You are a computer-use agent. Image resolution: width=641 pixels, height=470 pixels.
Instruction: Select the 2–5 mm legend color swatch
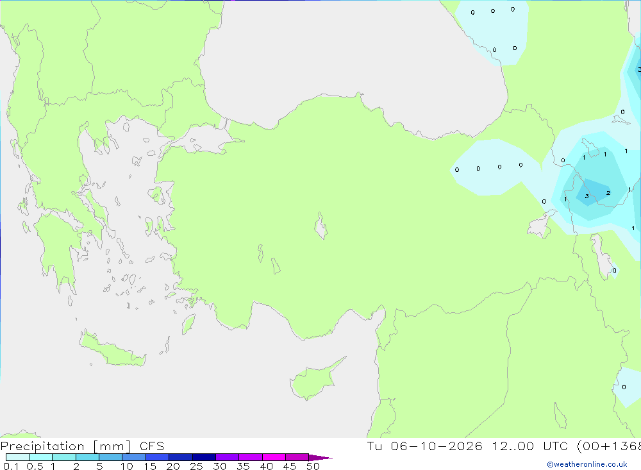(x=87, y=457)
